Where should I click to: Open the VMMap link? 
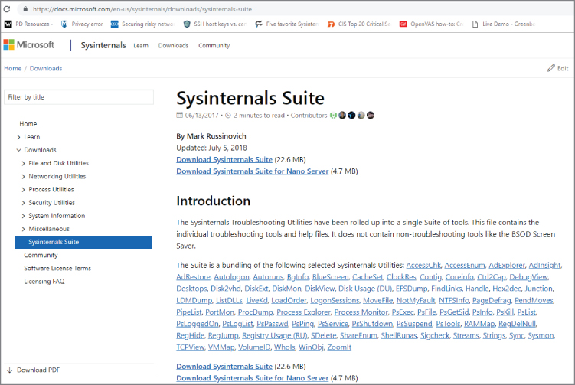point(221,347)
